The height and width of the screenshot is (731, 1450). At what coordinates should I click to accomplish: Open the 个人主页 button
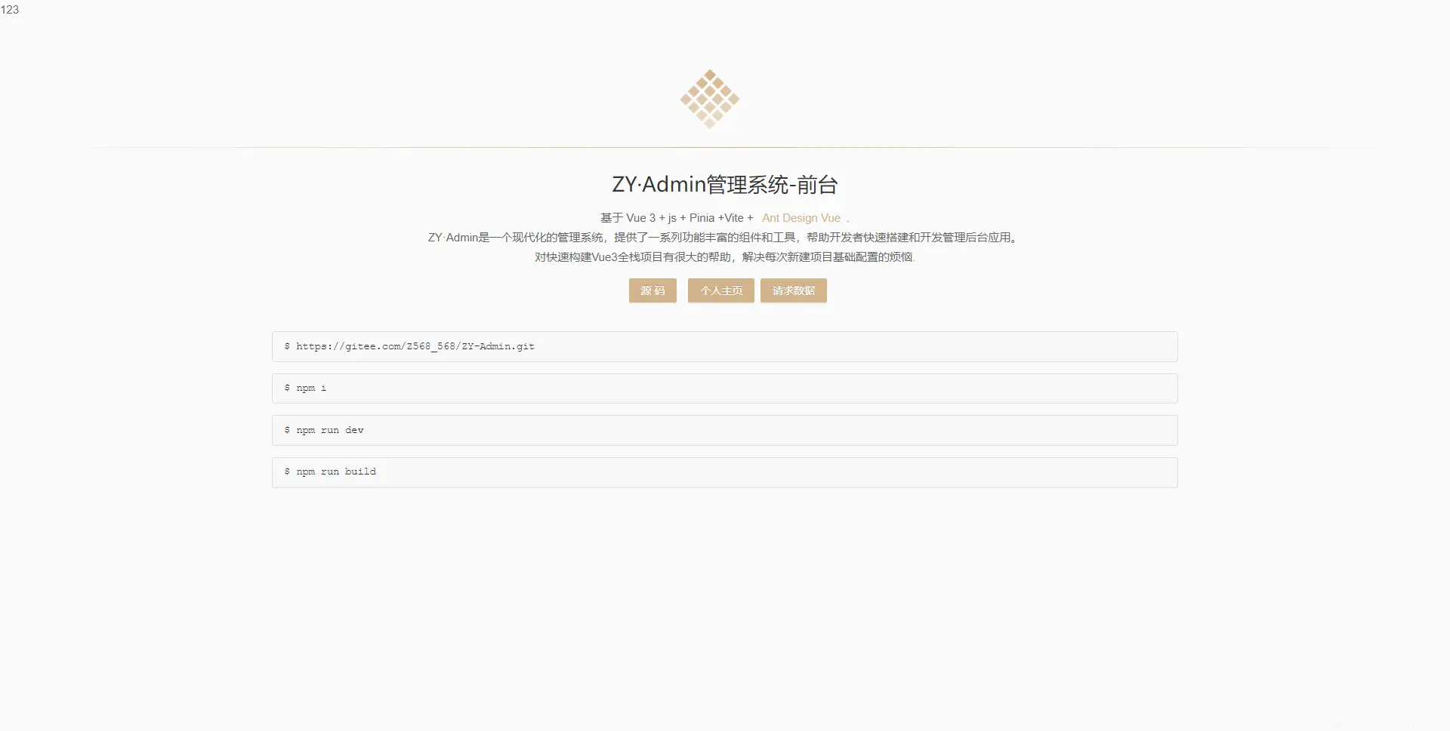(720, 290)
